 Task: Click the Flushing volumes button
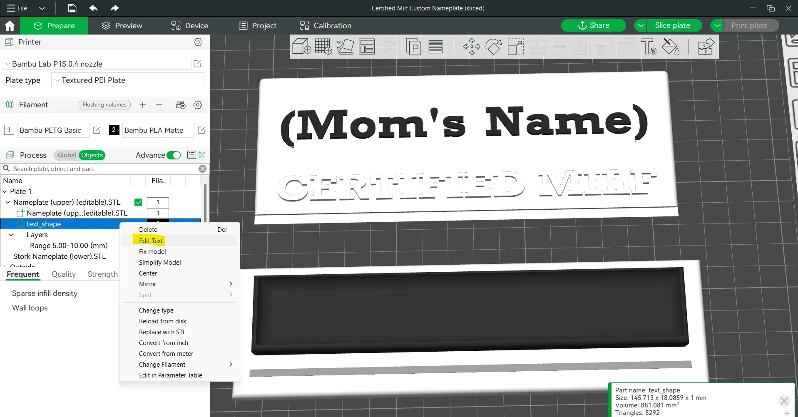point(104,105)
